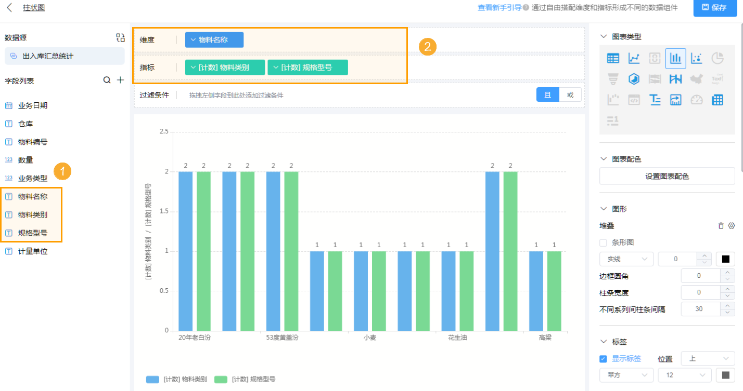Image resolution: width=743 pixels, height=391 pixels.
Task: Click the trash icon beside 堆叠
Action: pos(721,226)
